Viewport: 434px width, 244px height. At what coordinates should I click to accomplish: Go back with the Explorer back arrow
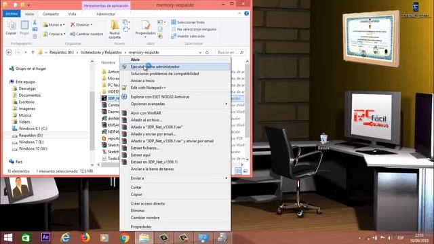9,52
